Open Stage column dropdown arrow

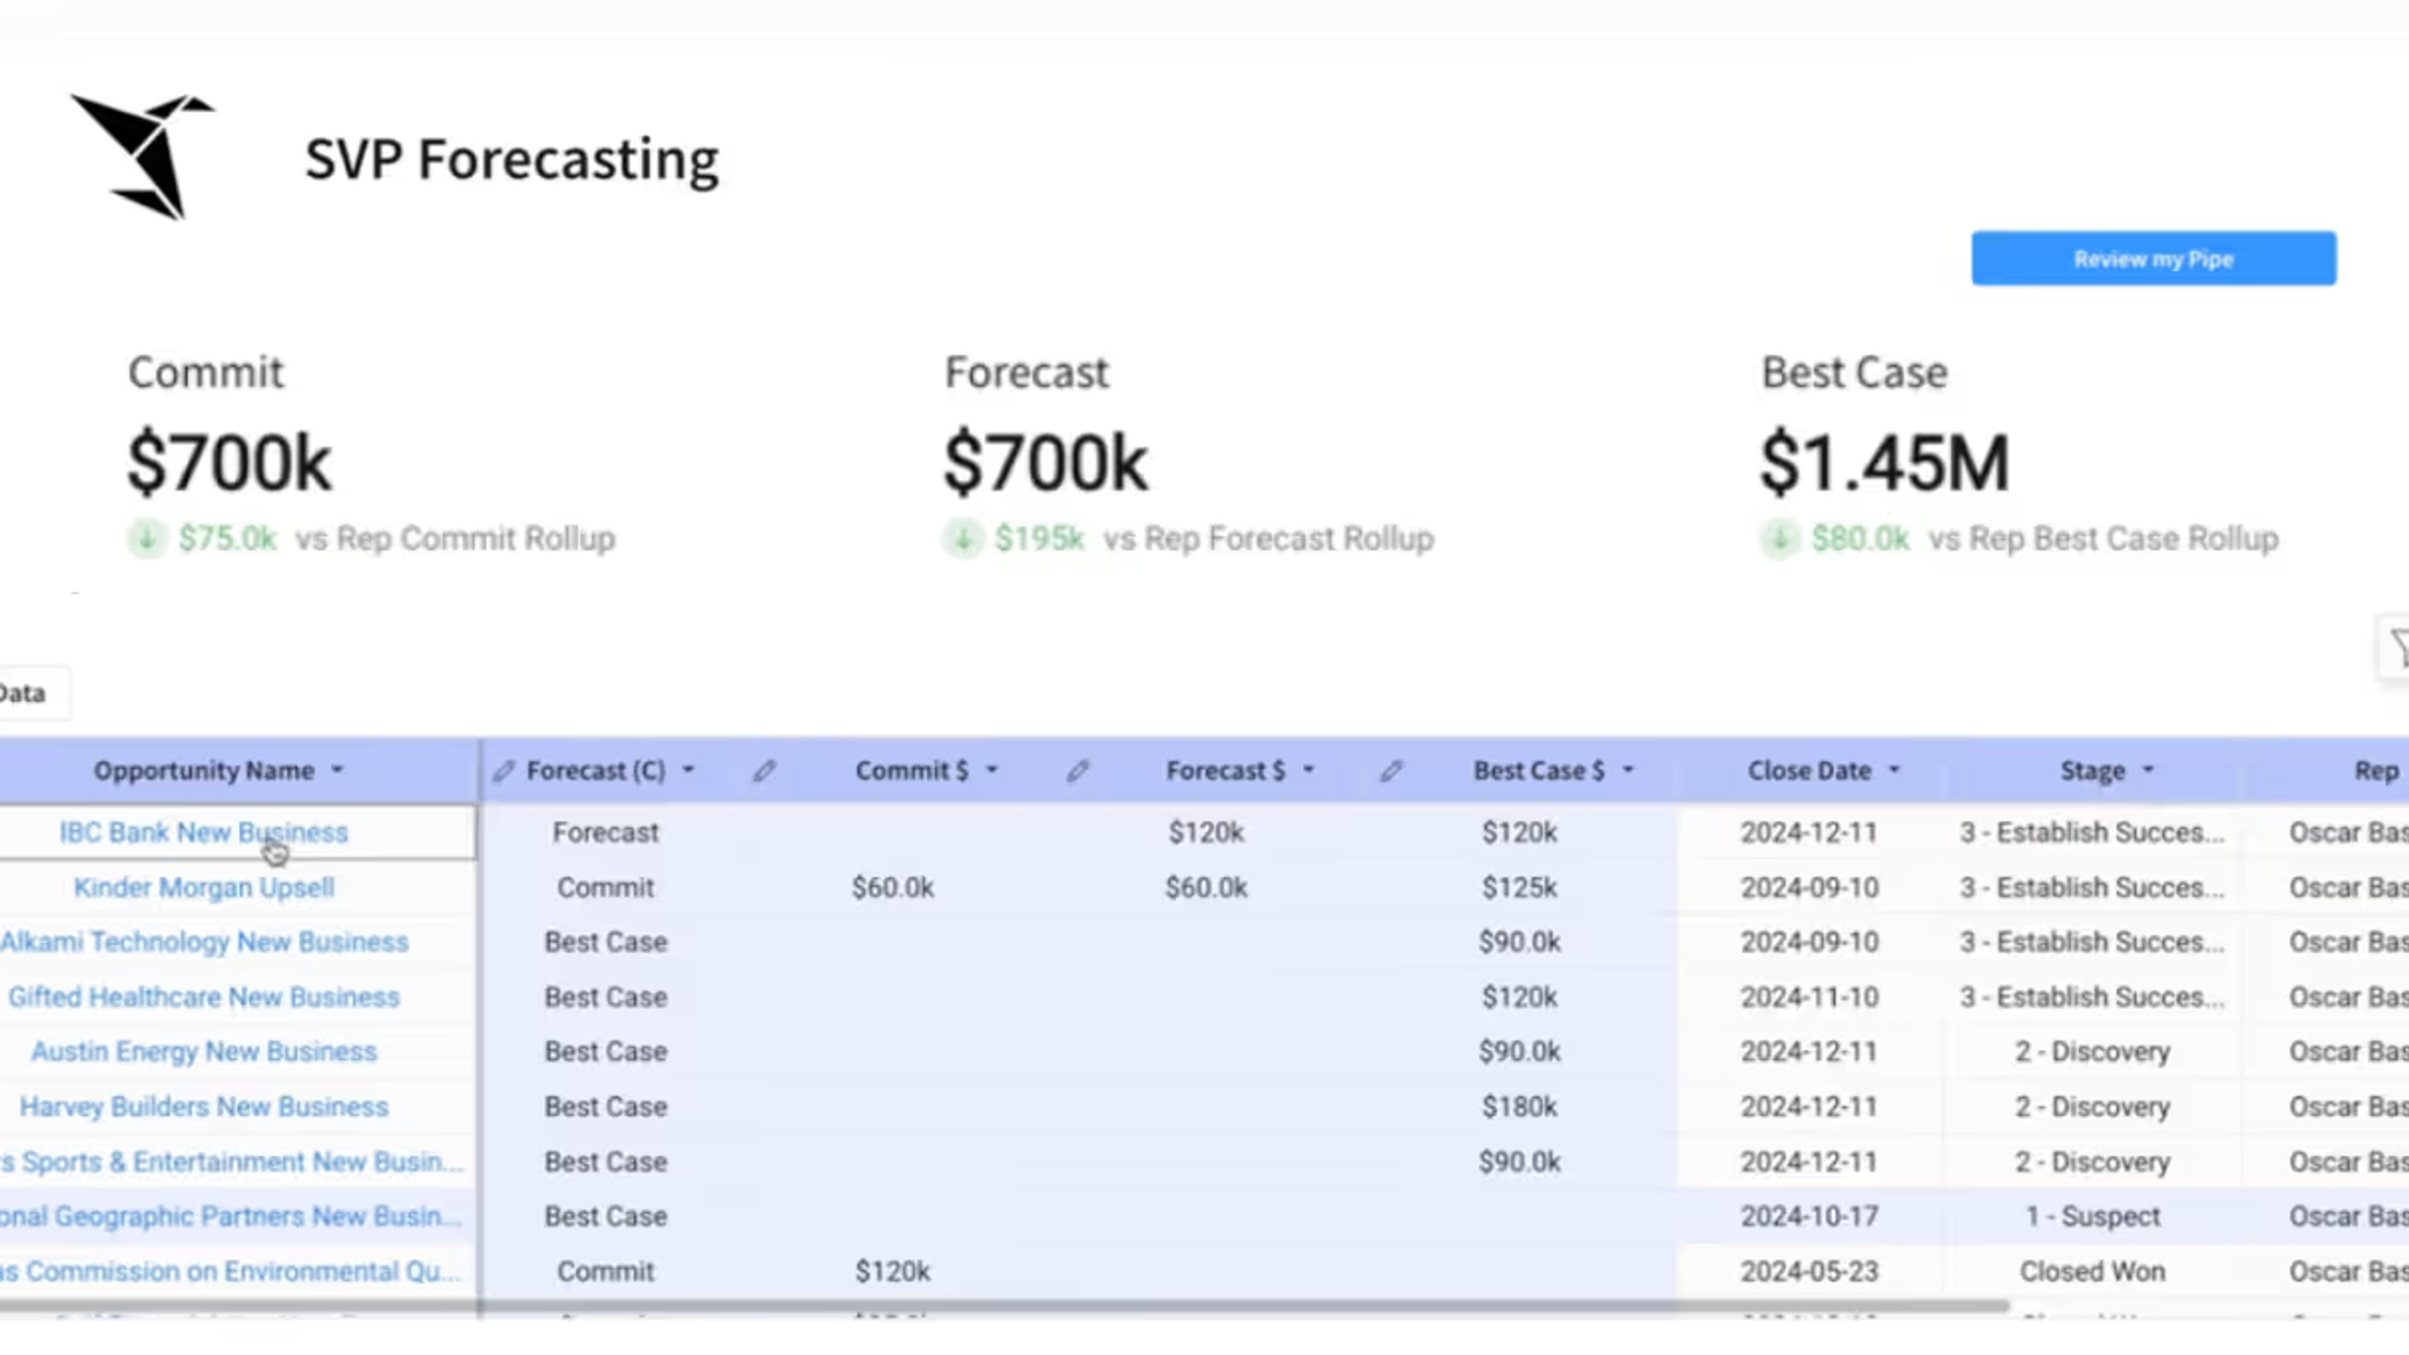pyautogui.click(x=2147, y=770)
